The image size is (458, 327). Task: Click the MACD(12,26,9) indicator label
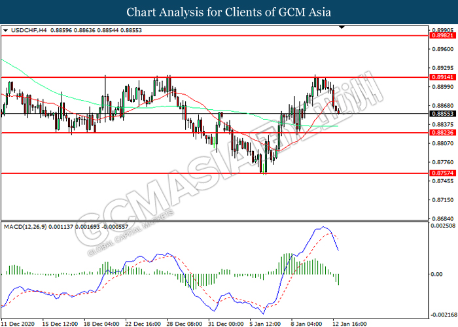coord(25,227)
